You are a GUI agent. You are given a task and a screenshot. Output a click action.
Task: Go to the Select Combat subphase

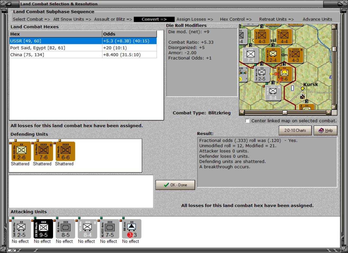coord(31,19)
